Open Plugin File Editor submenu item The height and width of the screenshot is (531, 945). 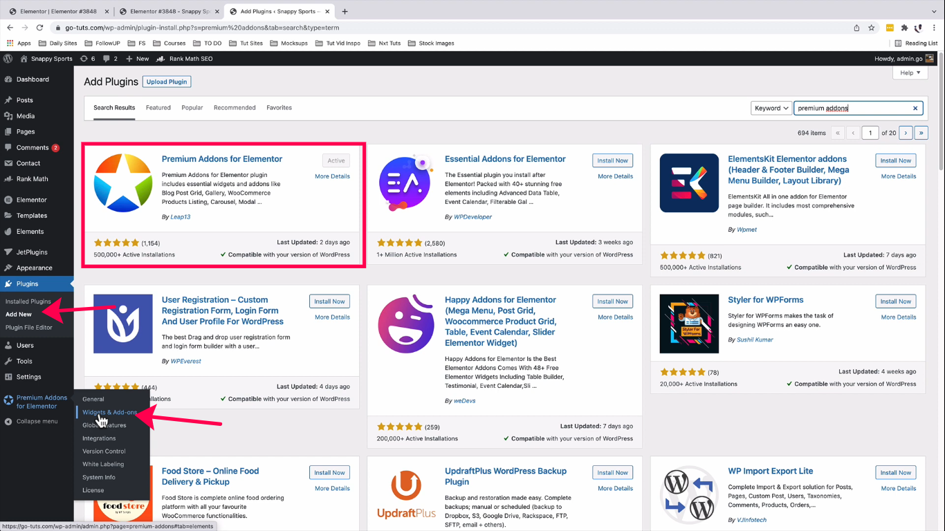[x=29, y=328]
